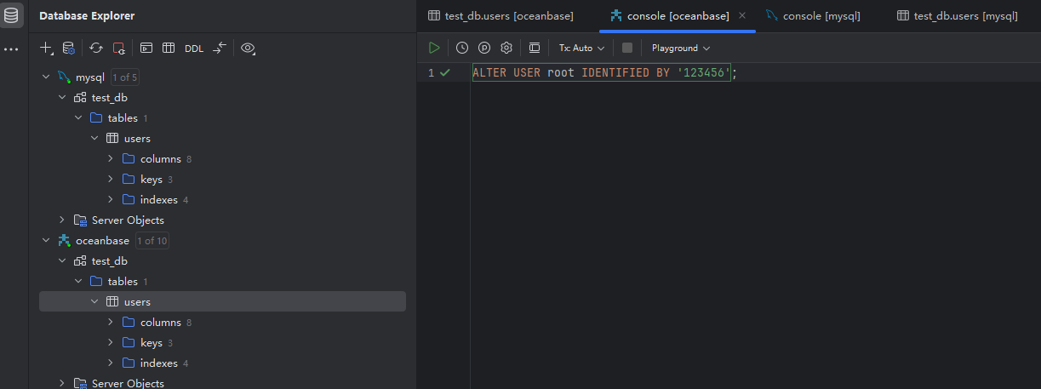Screen dimensions: 1041x389
Task: Open the query history clock icon
Action: [x=461, y=48]
